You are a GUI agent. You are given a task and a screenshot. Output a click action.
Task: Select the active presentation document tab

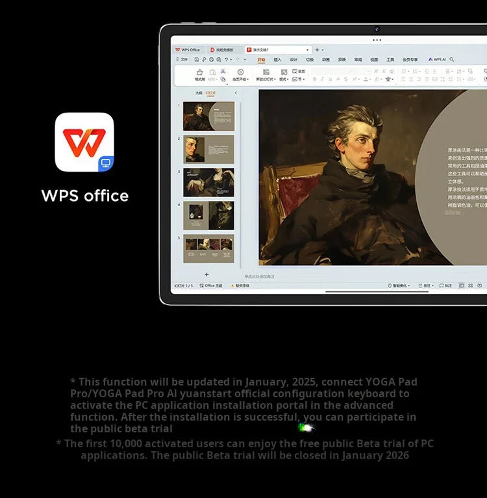pos(277,50)
